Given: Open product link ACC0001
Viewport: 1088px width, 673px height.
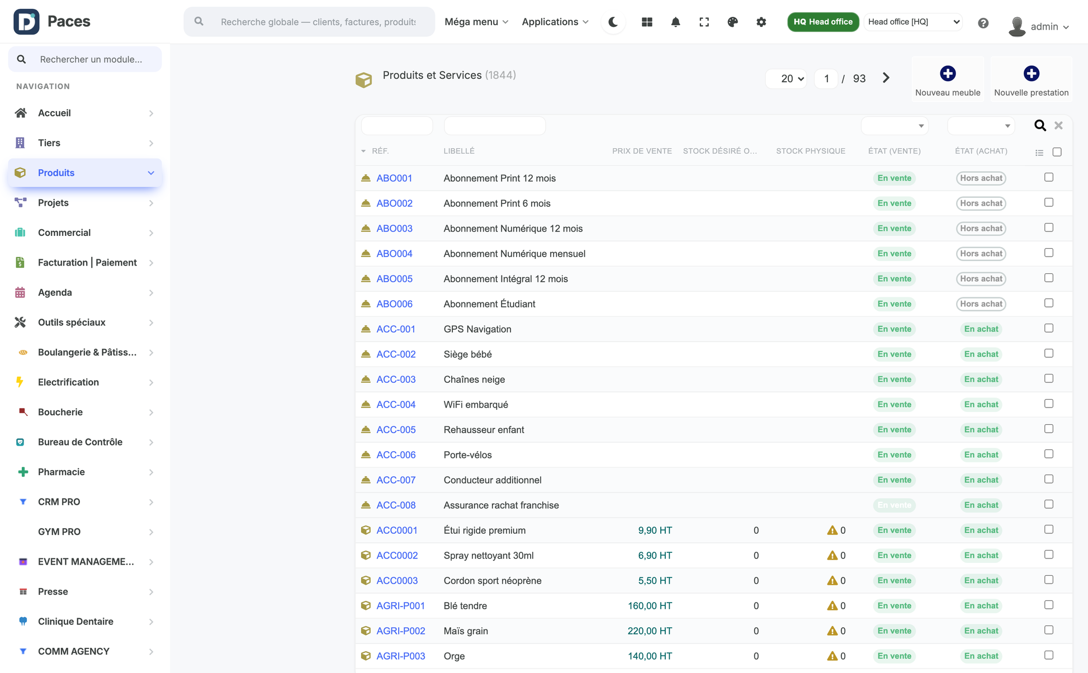Looking at the screenshot, I should tap(397, 530).
